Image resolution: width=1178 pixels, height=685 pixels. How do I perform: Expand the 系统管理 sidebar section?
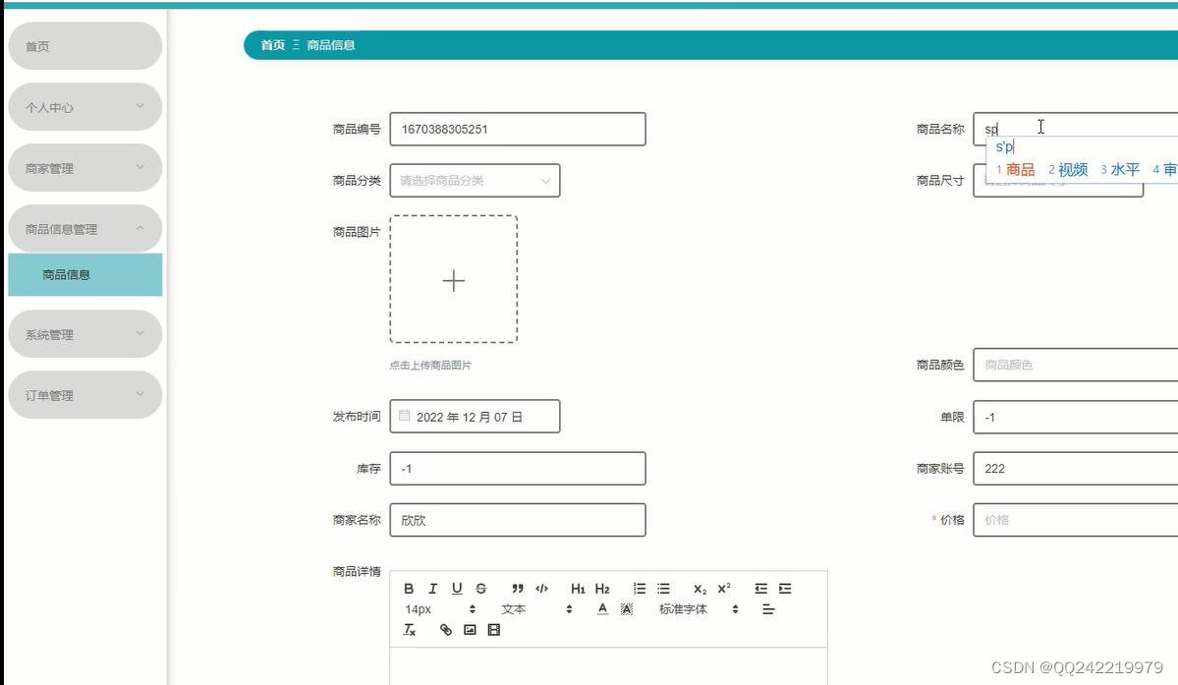point(84,333)
